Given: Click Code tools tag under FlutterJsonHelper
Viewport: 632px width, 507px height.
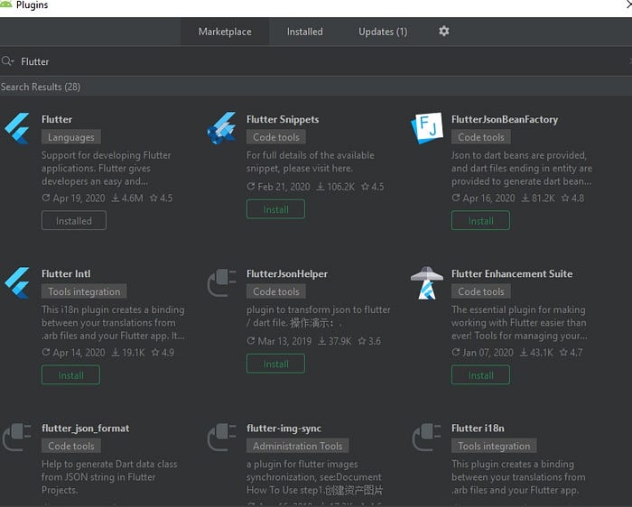Looking at the screenshot, I should (276, 291).
